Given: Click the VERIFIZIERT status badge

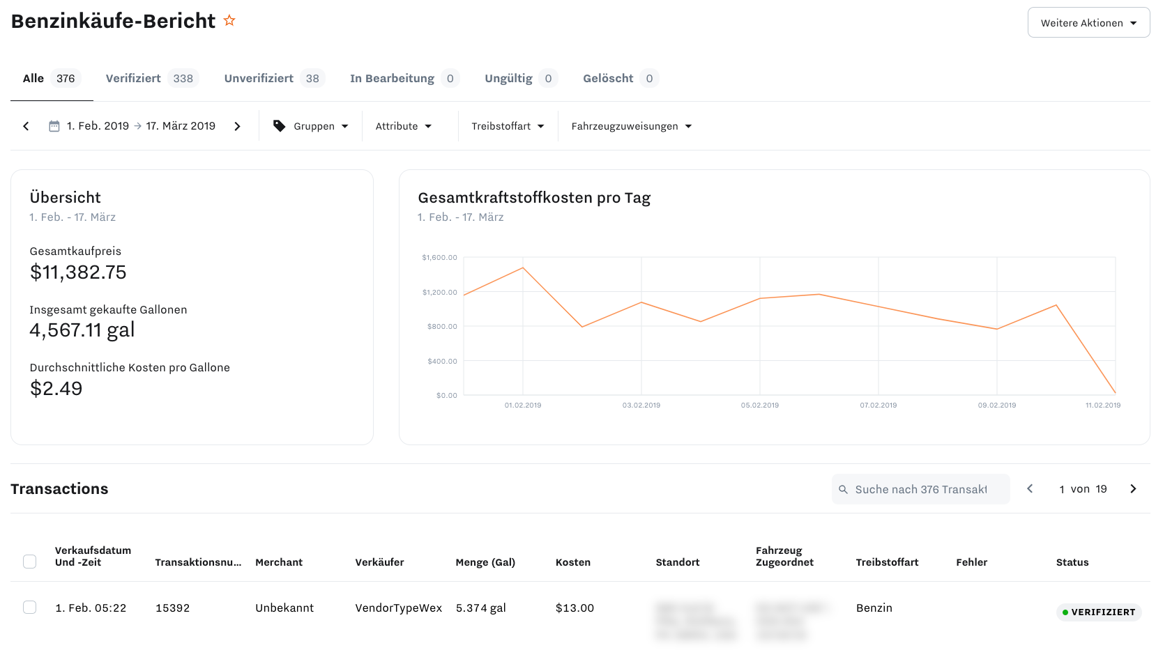Looking at the screenshot, I should pyautogui.click(x=1098, y=612).
